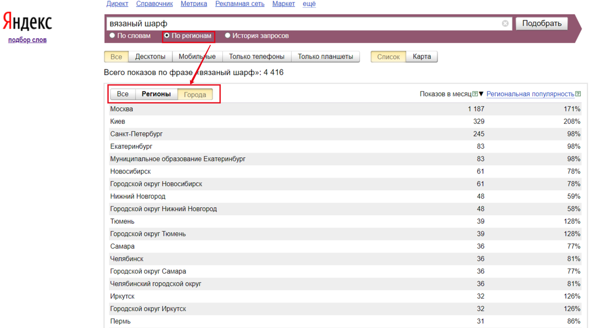Click the 1 187 impressions value for Москва
The height and width of the screenshot is (328, 605).
pos(476,109)
